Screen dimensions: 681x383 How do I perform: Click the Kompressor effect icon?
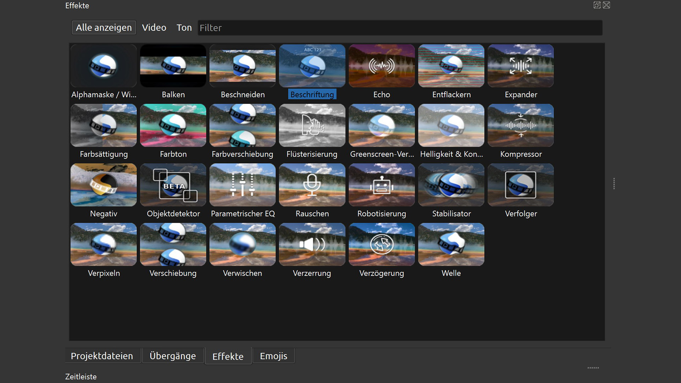(x=520, y=126)
